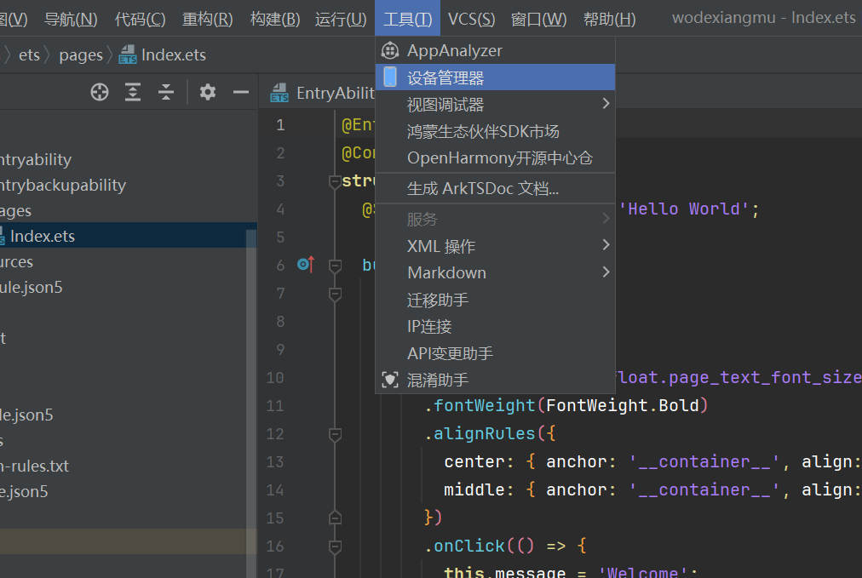862x578 pixels.
Task: Click the 视图调试器 submenu arrow
Action: pos(606,103)
